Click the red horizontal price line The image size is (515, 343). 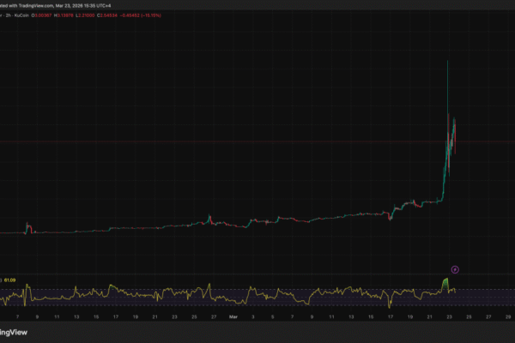[257, 142]
